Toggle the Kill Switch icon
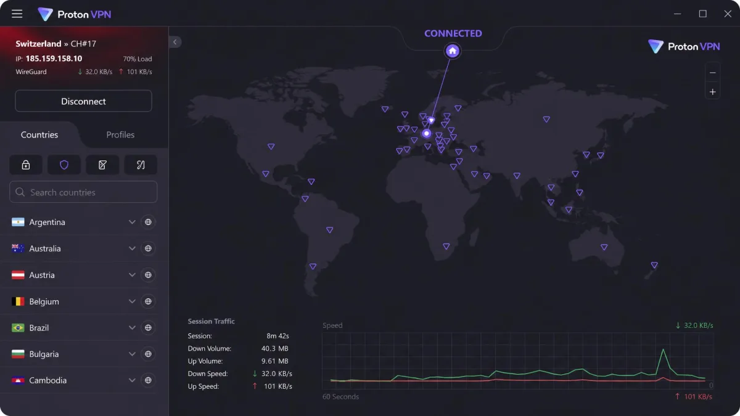The image size is (740, 416). pyautogui.click(x=102, y=165)
